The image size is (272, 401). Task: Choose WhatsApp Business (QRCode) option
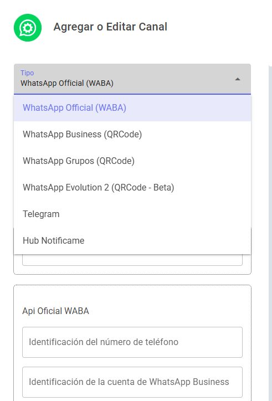click(x=132, y=135)
